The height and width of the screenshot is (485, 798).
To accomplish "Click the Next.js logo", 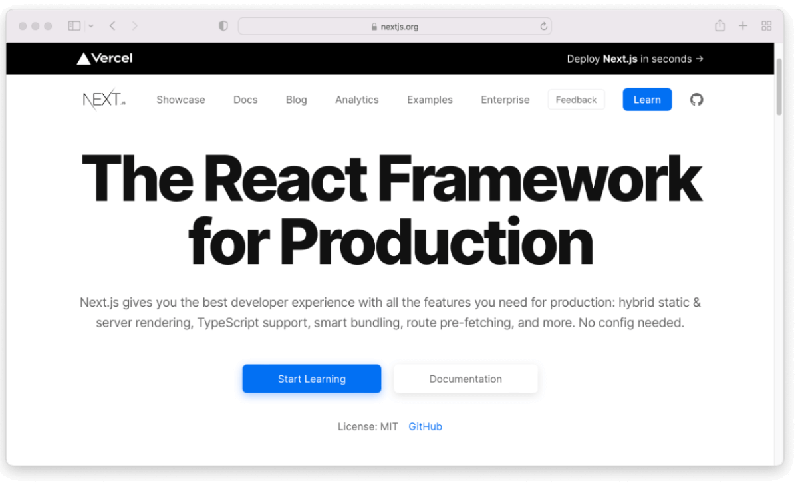I will [104, 100].
